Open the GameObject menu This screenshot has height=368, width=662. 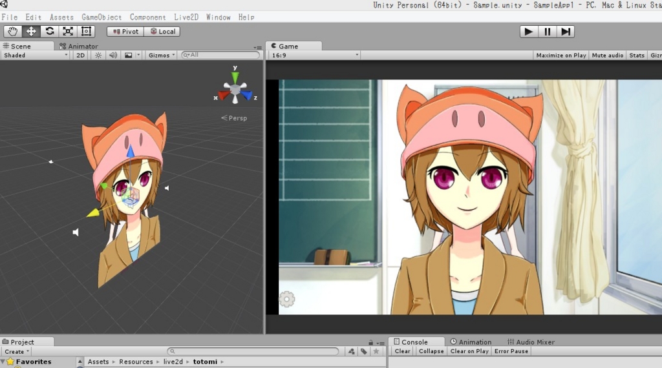[x=101, y=17]
